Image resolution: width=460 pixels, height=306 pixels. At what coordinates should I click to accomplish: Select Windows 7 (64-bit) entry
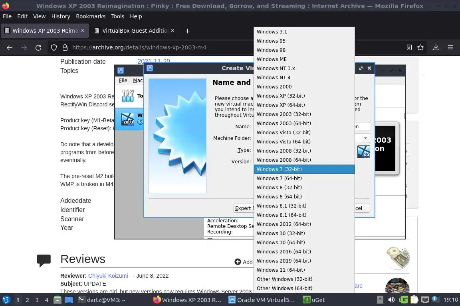304,178
